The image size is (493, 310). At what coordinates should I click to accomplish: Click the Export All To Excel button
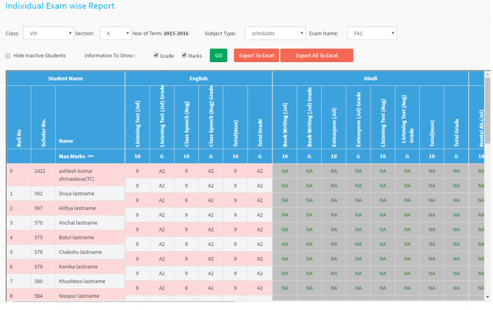[x=316, y=55]
